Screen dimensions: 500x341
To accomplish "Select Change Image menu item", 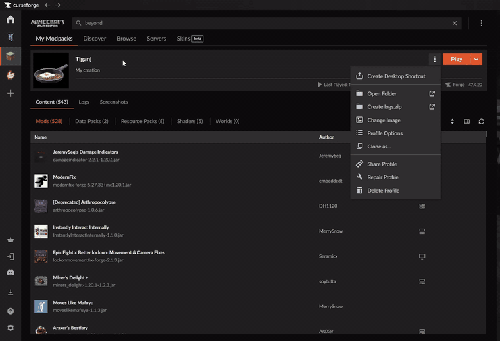I will pyautogui.click(x=395, y=120).
